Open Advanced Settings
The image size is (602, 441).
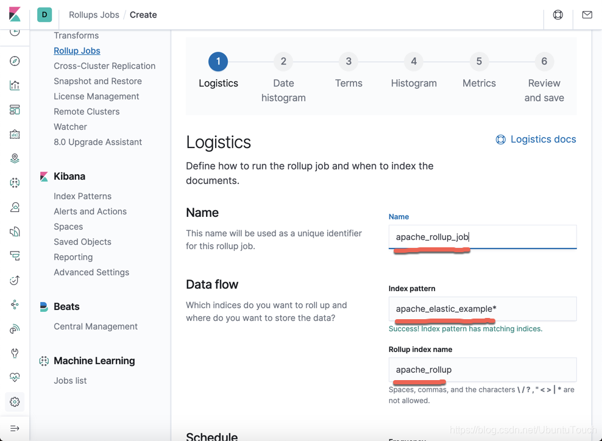(x=91, y=272)
